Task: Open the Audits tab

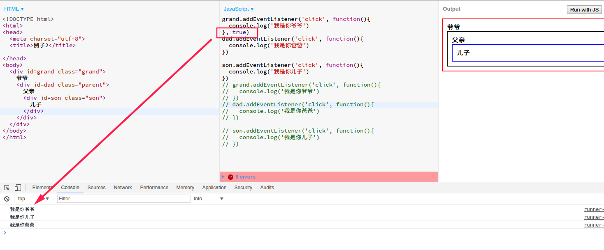Action: click(267, 188)
